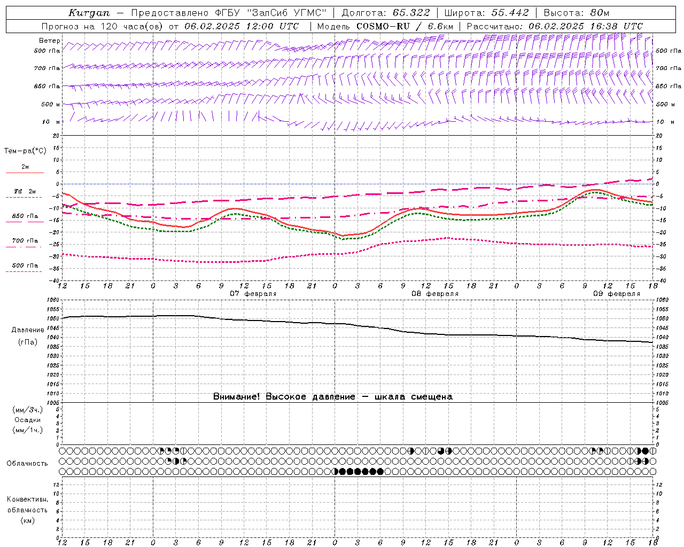Click the Ветер label on the left side
The image size is (684, 547).
point(50,41)
